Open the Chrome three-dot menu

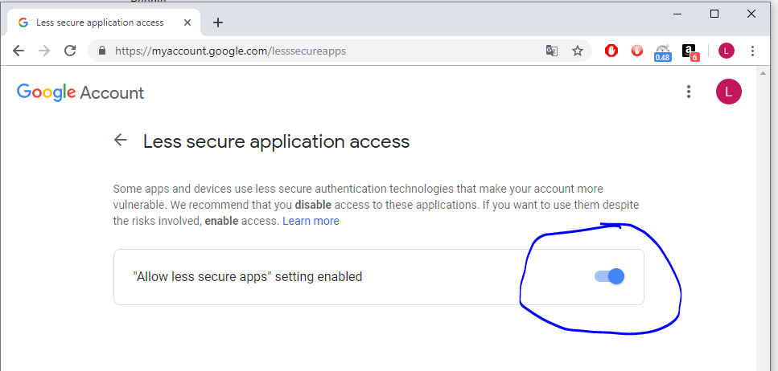pos(752,51)
